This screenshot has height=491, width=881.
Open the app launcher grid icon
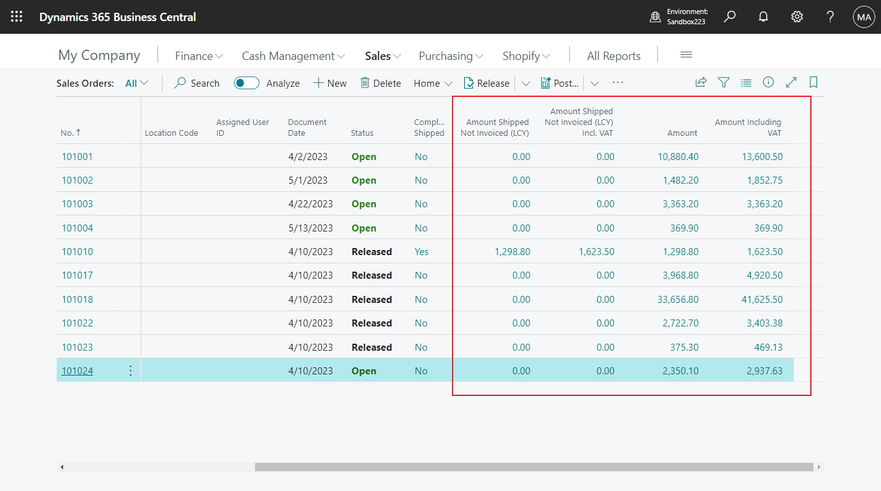click(x=17, y=17)
